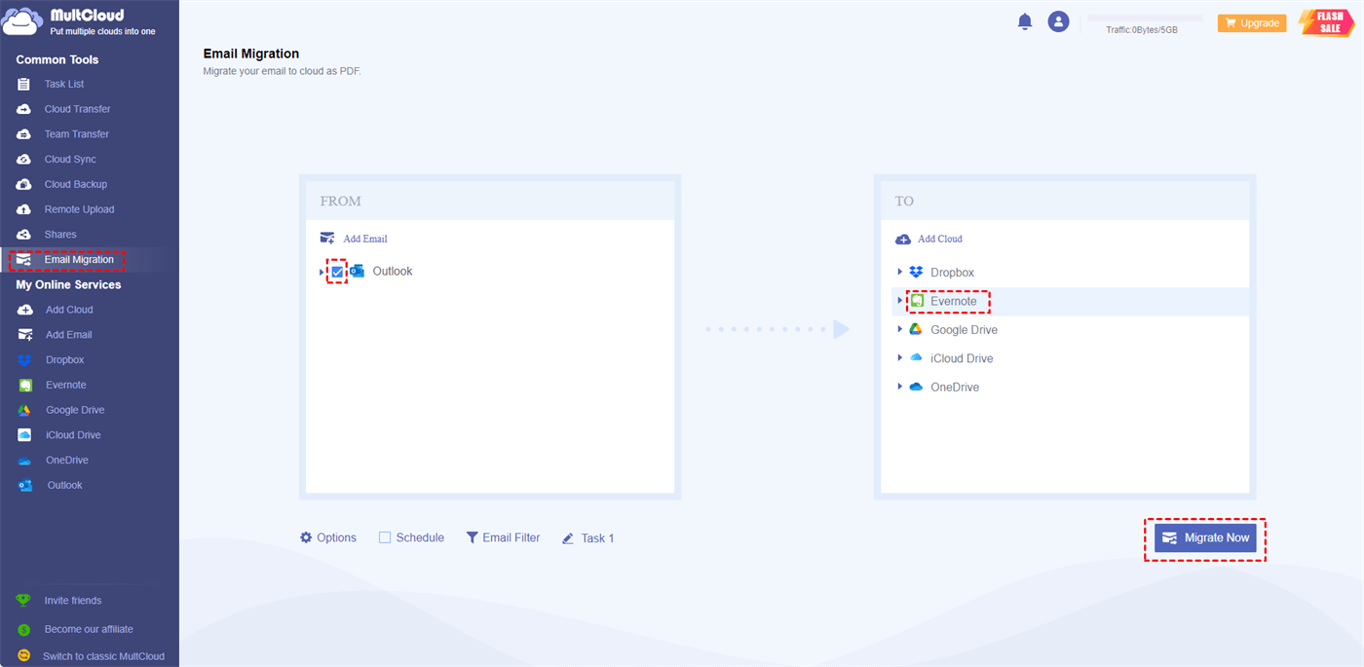The height and width of the screenshot is (667, 1364).
Task: Click the Dropbox icon in sidebar
Action: click(x=25, y=360)
